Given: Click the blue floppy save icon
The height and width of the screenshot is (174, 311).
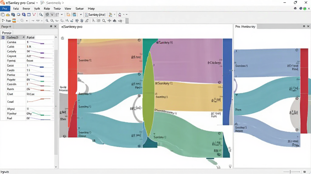Looking at the screenshot, I should [24, 14].
